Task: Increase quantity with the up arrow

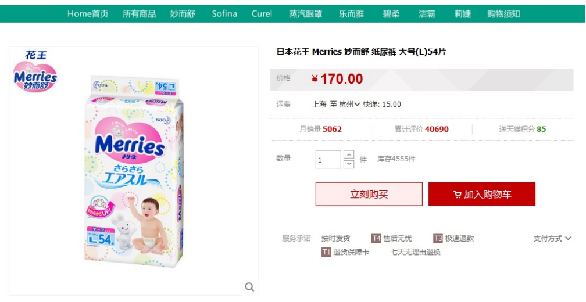Action: point(349,154)
